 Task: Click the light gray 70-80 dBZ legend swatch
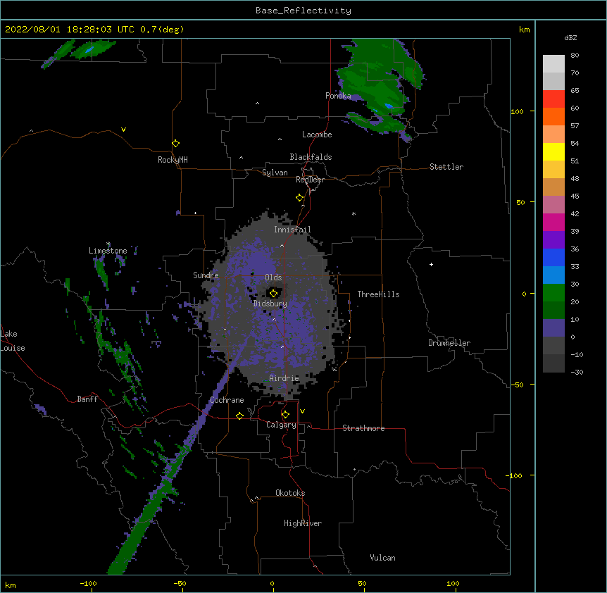[x=553, y=64]
